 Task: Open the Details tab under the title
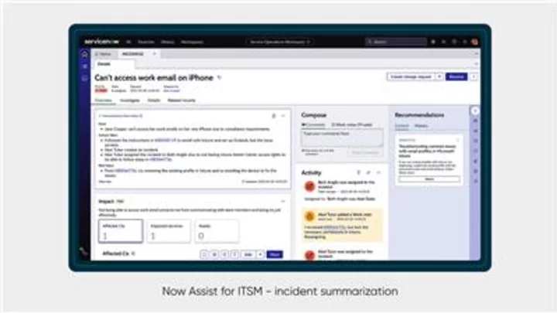tap(154, 100)
